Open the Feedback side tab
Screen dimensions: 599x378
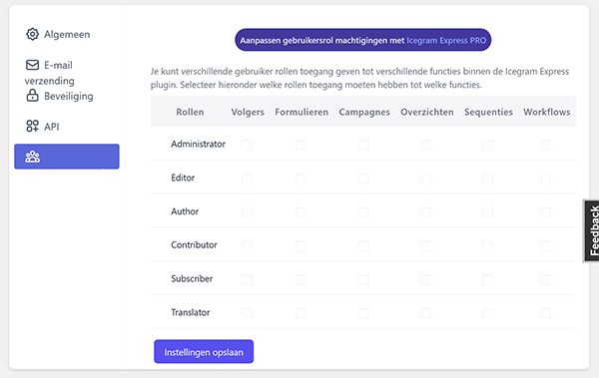click(x=592, y=230)
